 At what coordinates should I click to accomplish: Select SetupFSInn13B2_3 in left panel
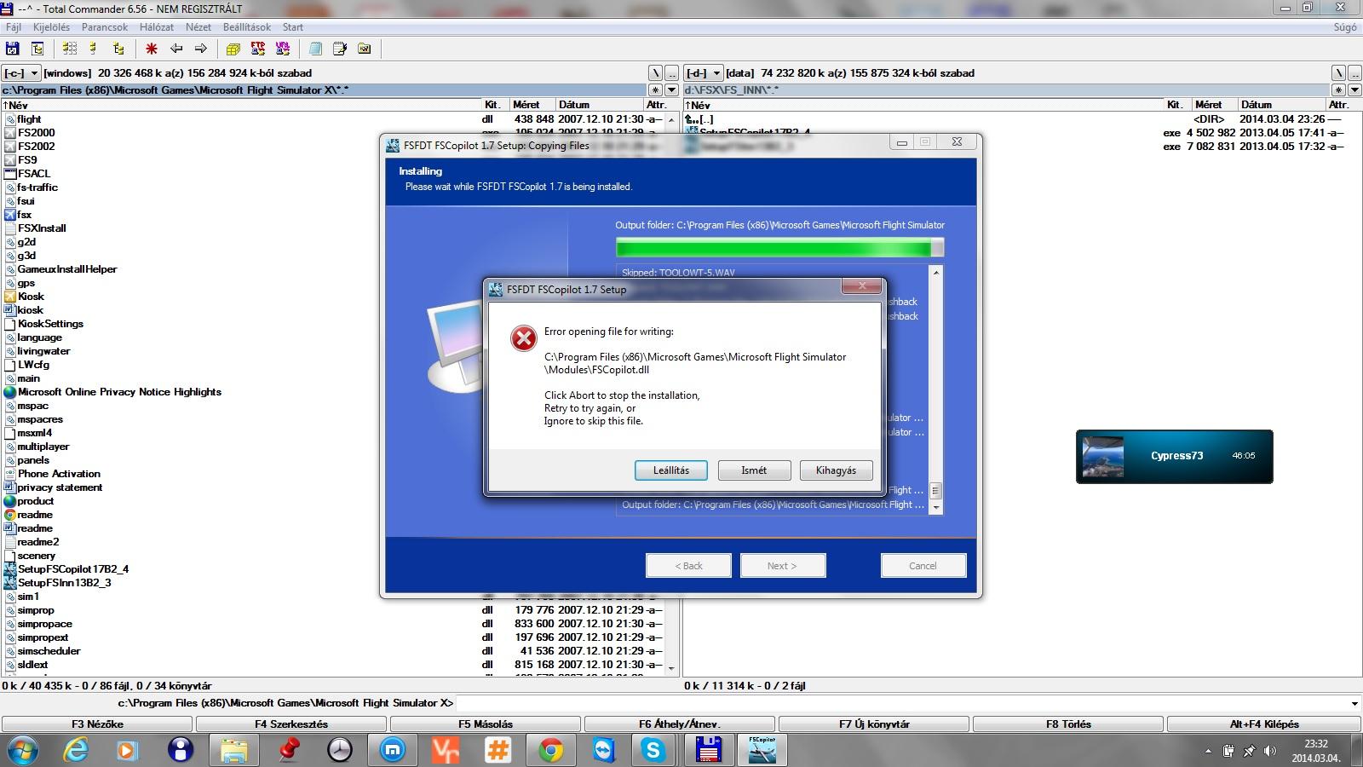[65, 583]
